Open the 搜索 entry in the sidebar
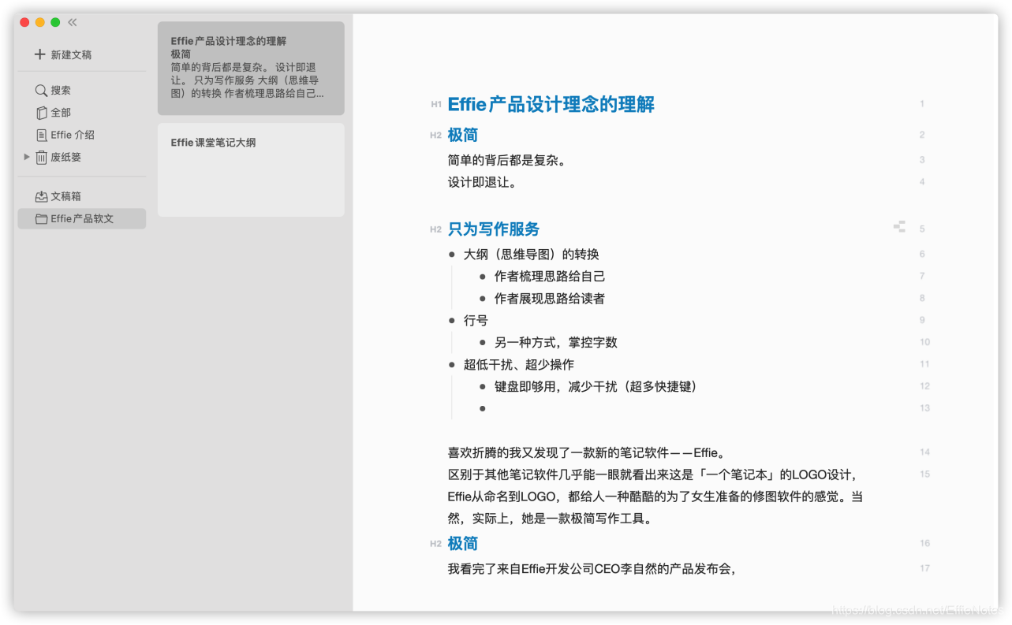 click(x=59, y=90)
